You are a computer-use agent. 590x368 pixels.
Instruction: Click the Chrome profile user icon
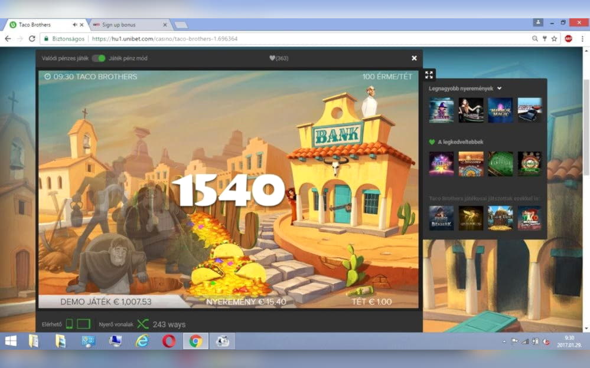click(x=538, y=22)
